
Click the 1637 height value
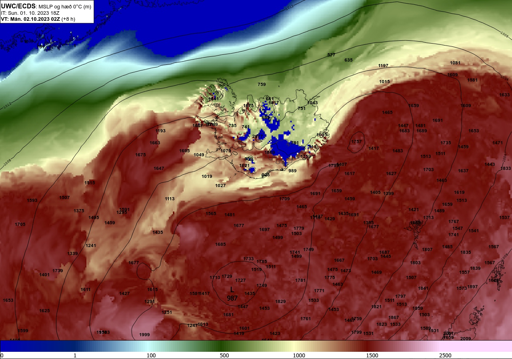(463, 171)
